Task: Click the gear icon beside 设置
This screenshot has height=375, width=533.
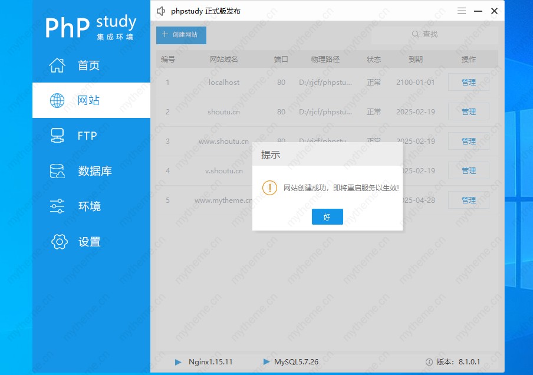Action: [x=59, y=242]
